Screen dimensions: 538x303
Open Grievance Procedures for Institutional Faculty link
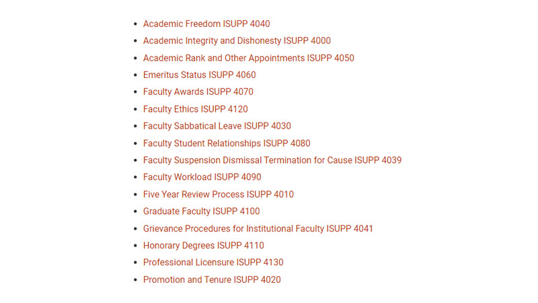258,229
